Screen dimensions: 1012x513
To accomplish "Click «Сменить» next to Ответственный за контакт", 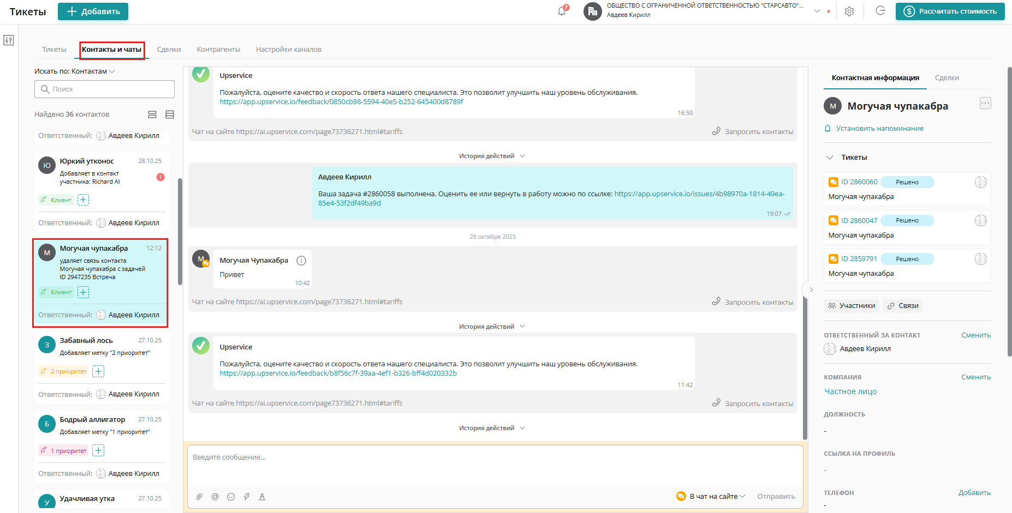I will (x=976, y=335).
